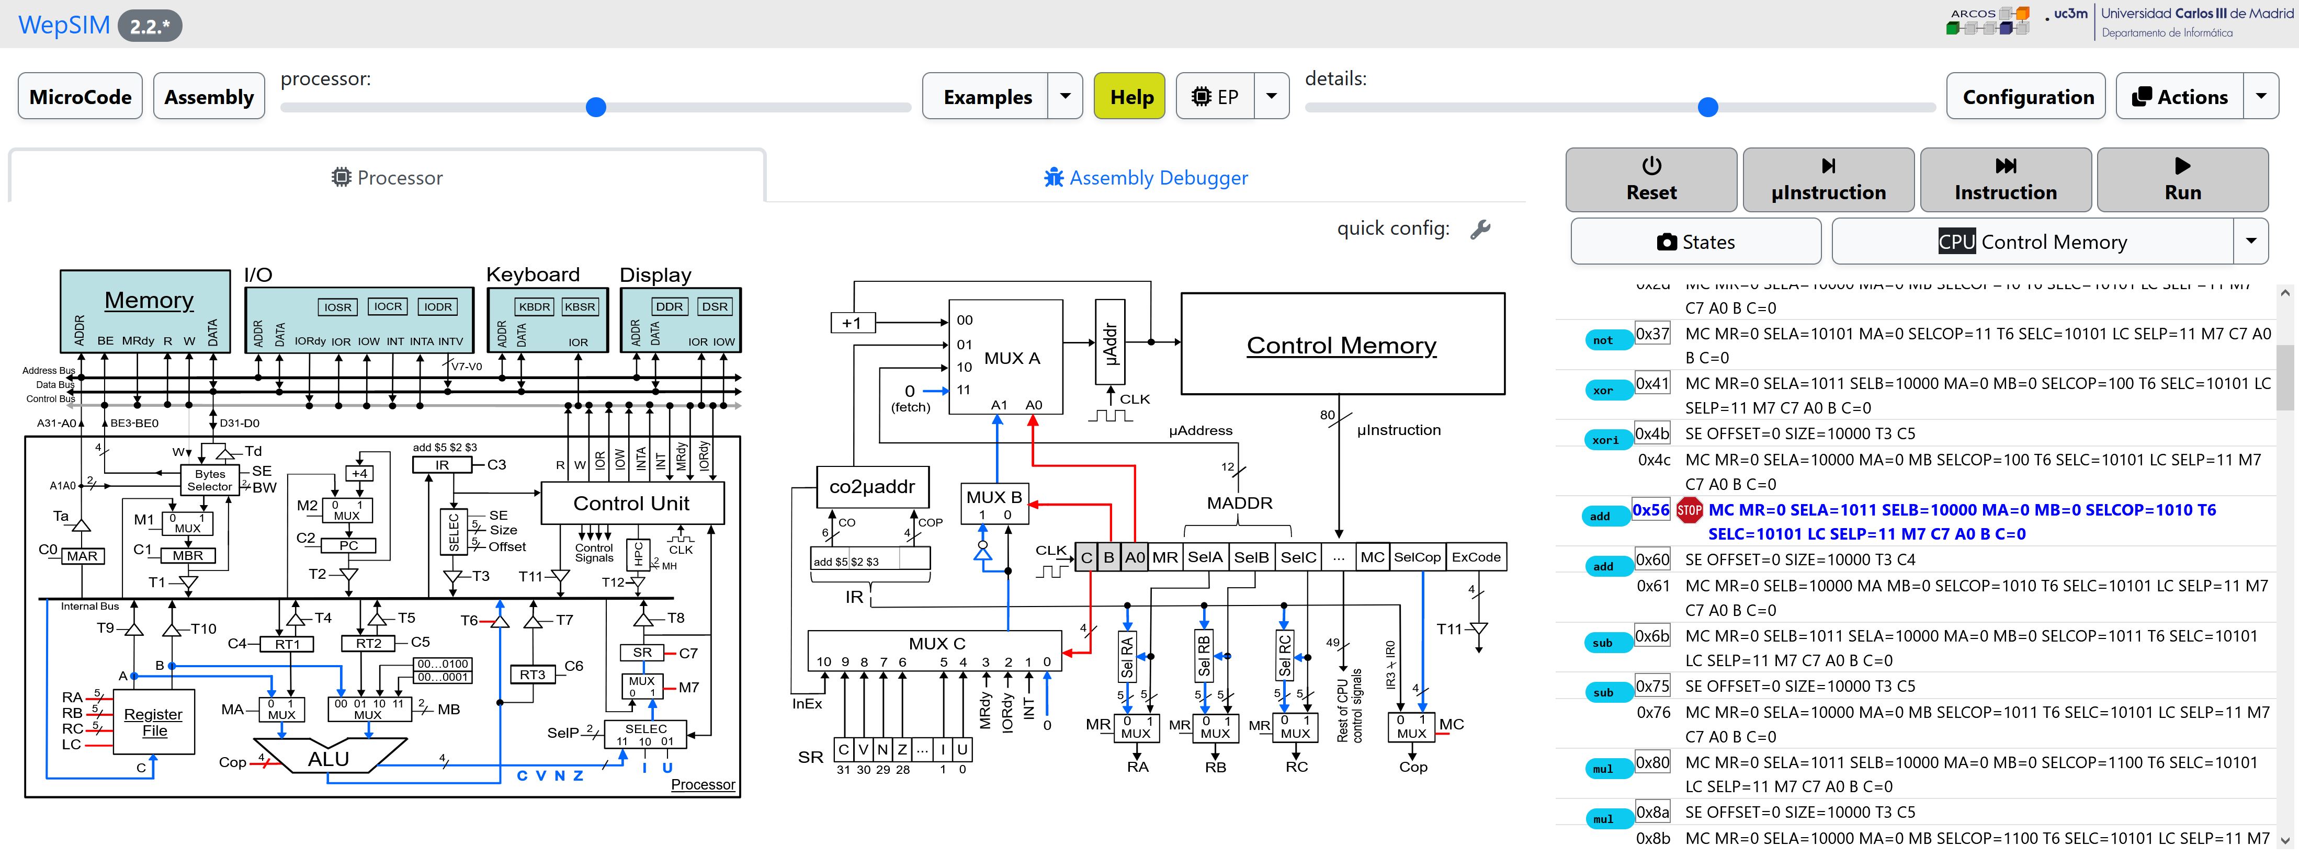Screen dimensions: 2299x857
Task: Open the processor selection dropdown beside EP
Action: click(x=1271, y=96)
